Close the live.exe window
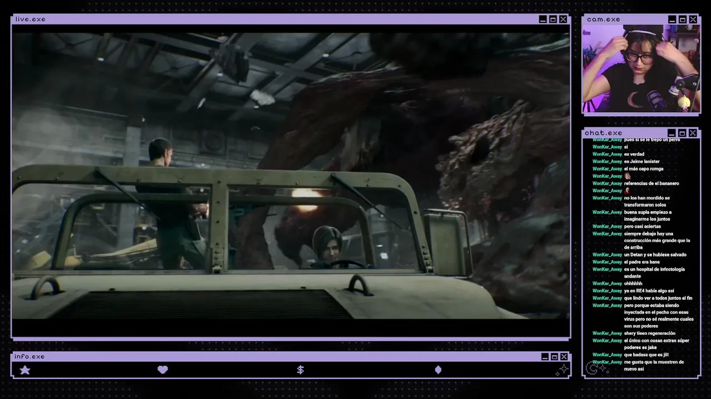711x399 pixels. coord(563,19)
